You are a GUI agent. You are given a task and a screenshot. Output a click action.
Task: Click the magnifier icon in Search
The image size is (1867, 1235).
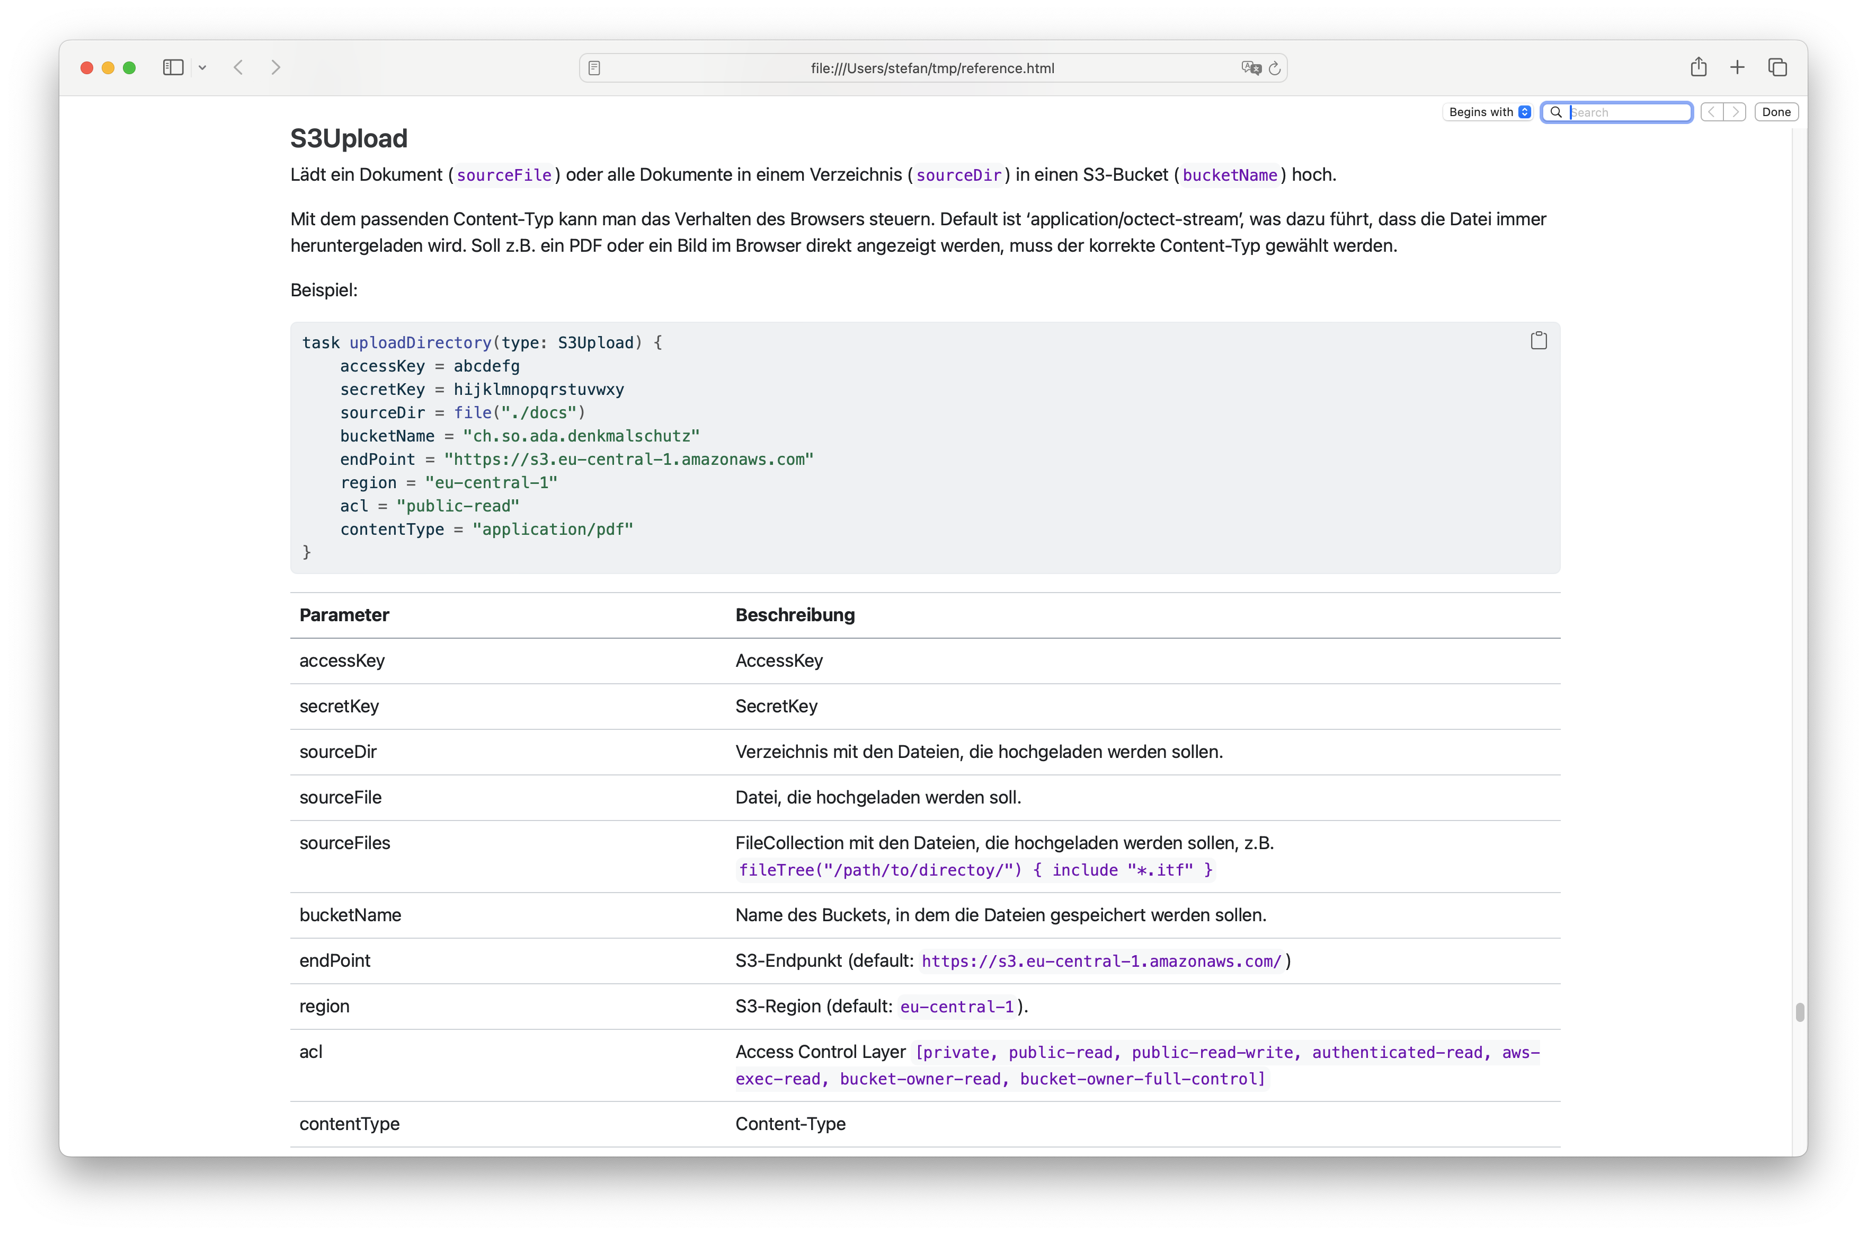1555,112
